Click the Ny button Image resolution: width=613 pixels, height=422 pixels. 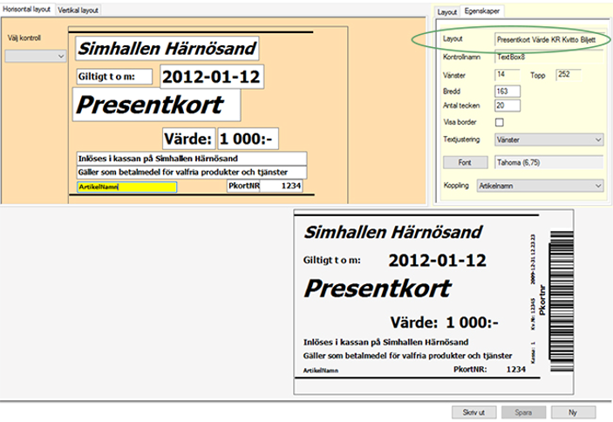[x=573, y=412]
